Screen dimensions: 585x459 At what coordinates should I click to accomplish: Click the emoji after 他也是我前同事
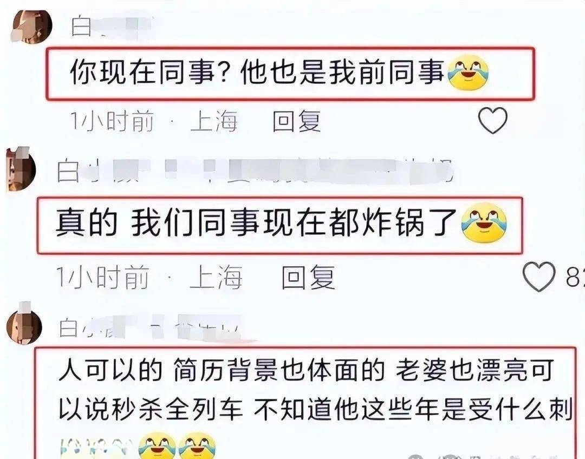point(468,73)
